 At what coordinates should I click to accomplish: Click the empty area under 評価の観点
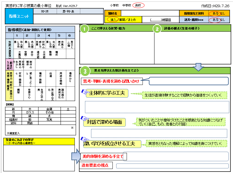tap(193, 48)
